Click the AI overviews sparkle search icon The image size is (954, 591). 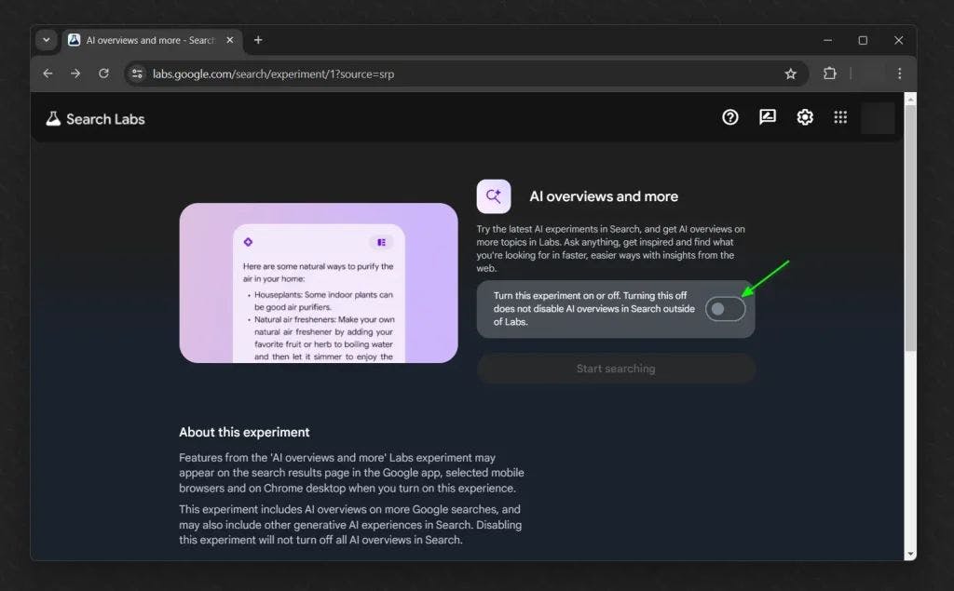coord(494,196)
